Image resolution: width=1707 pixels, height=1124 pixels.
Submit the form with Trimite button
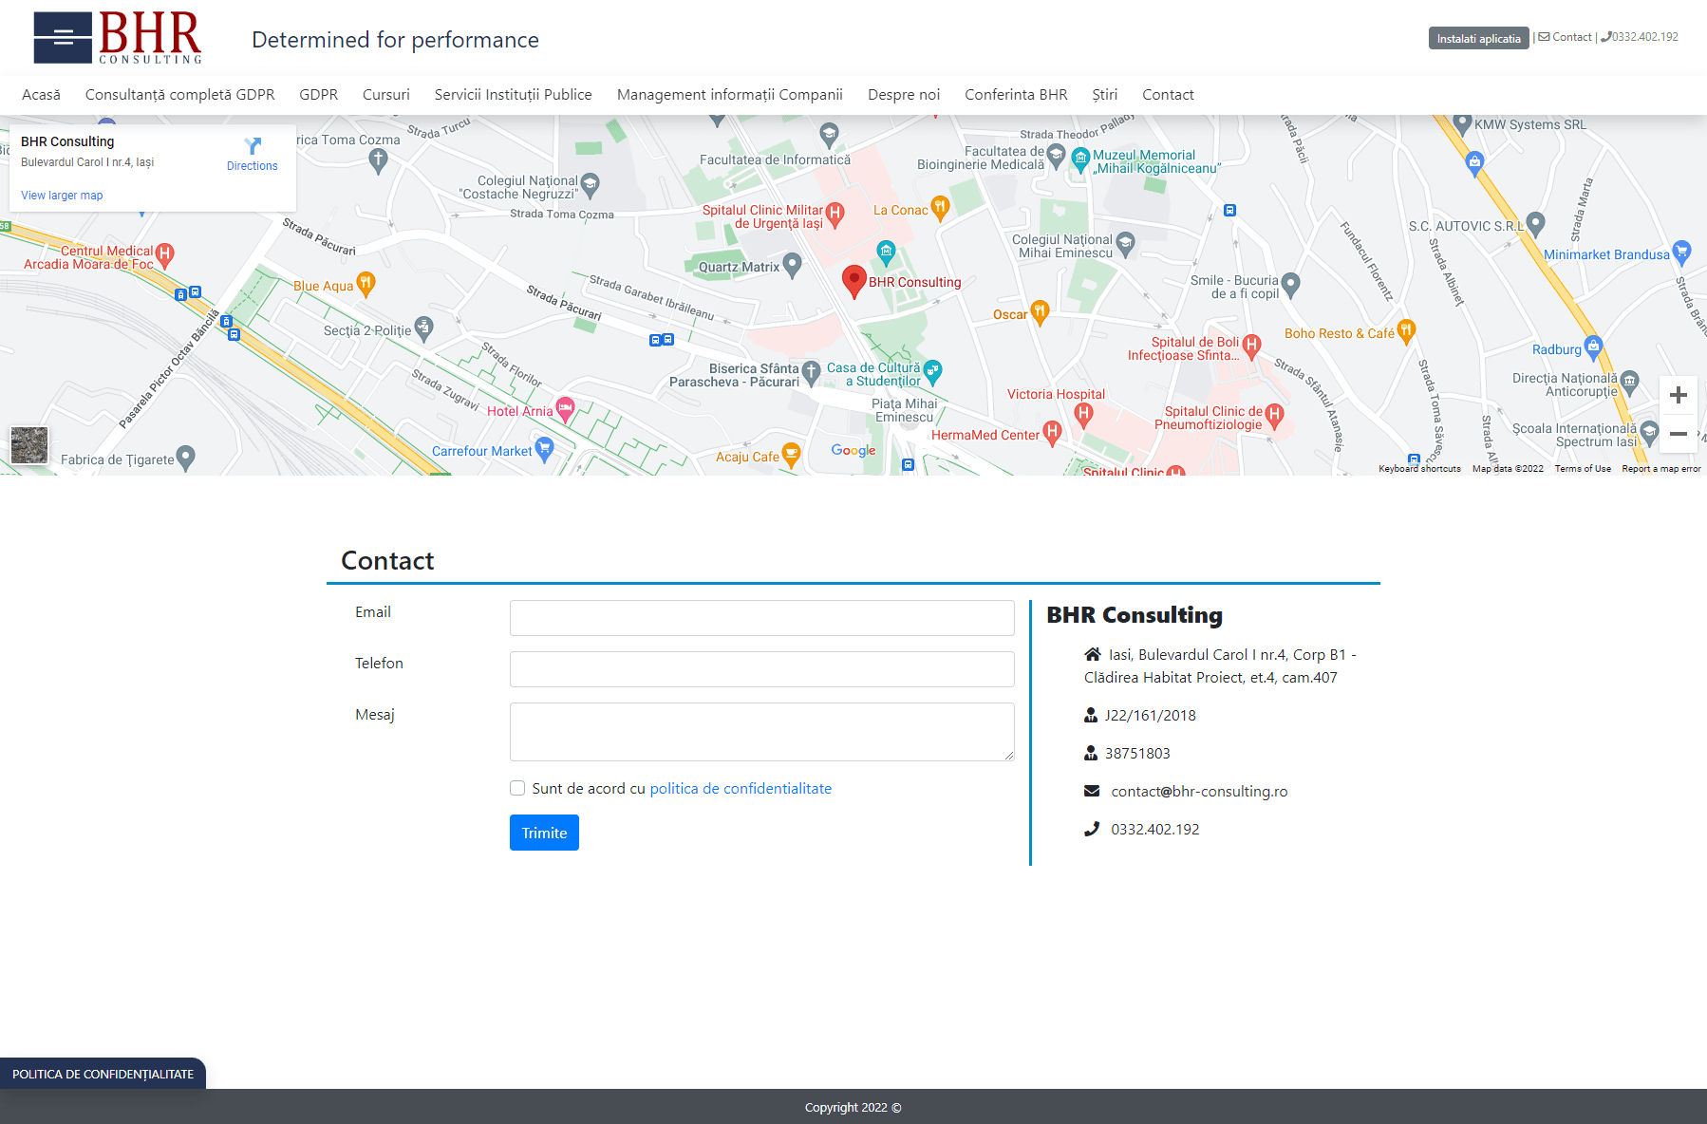click(x=544, y=833)
